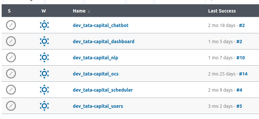The image size is (259, 119).
Task: Open the dev_tata-capital_scheduler job
Action: pos(103,90)
